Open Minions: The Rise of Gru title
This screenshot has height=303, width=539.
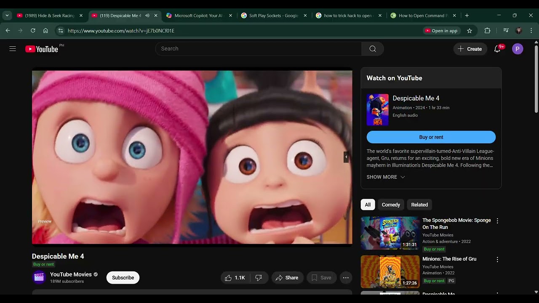click(449, 259)
